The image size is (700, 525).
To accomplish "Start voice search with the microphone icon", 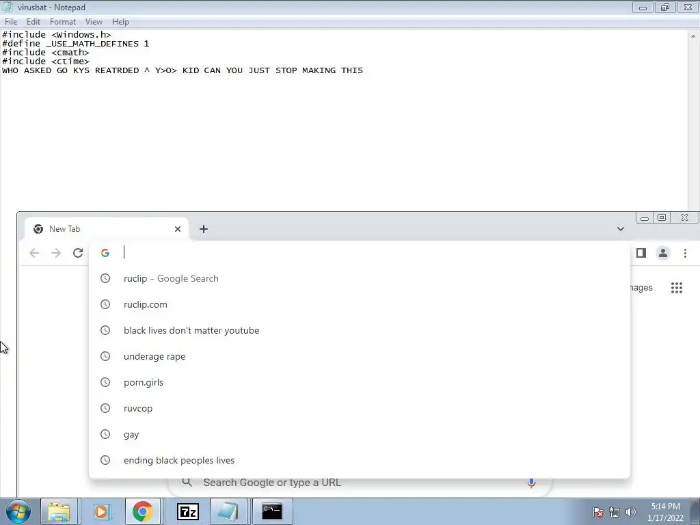I will 531,483.
